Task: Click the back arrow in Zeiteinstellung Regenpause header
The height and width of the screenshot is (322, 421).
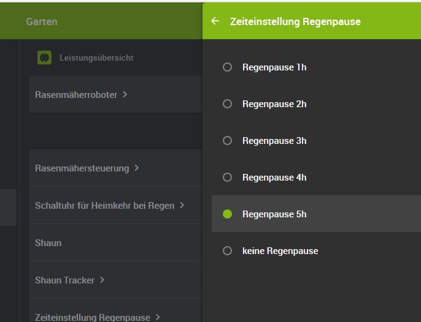Action: [215, 21]
